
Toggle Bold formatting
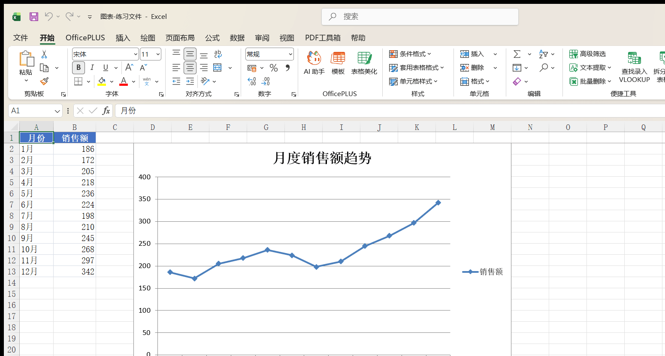pos(79,67)
